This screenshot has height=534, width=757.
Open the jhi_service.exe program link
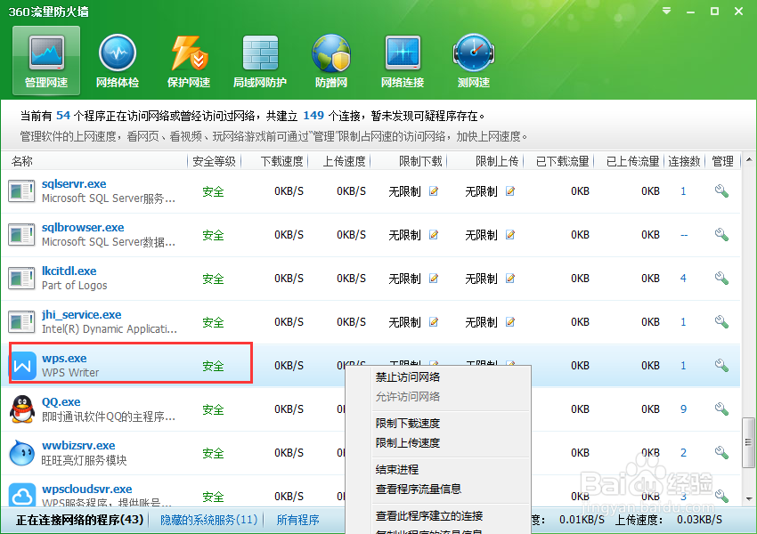82,314
